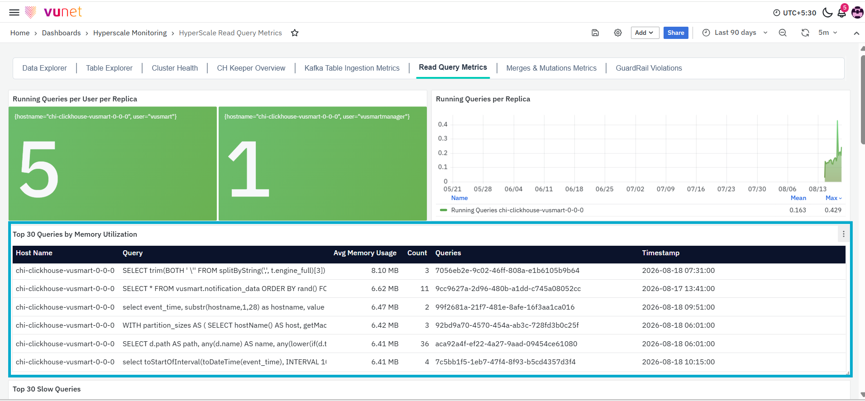Toggle dark mode moon icon
This screenshot has height=401, width=865.
pos(827,12)
